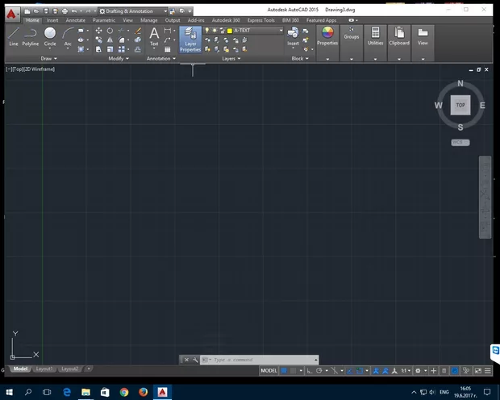Open the Utilities panel
Viewport: 500px width, 400px height.
(375, 35)
